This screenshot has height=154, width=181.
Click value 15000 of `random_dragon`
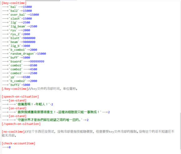42,54
